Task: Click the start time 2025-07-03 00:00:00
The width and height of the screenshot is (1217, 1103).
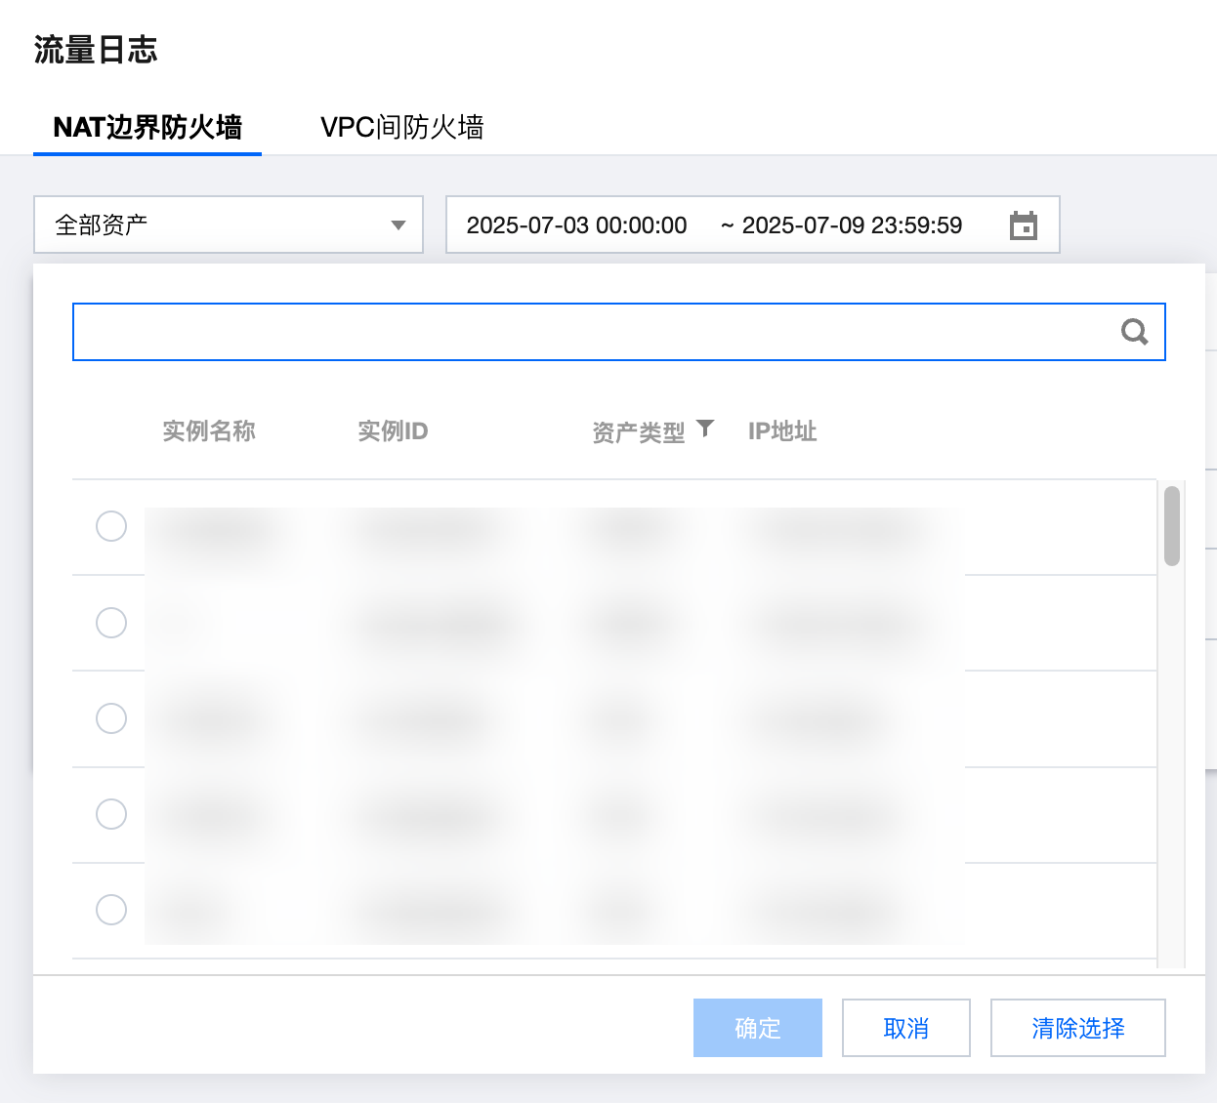Action: click(x=576, y=225)
